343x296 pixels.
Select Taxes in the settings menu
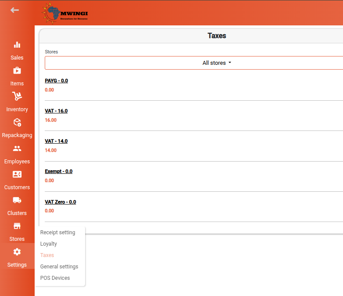coord(47,255)
